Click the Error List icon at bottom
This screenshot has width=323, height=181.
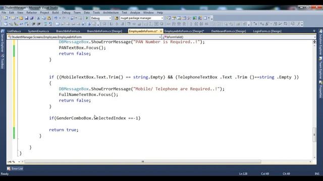[9, 168]
